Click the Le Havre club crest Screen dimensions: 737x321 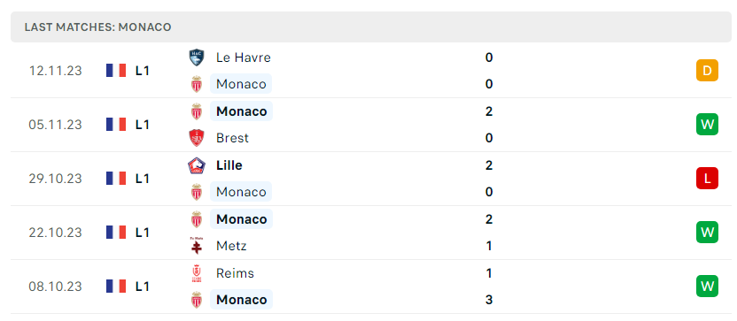[197, 57]
